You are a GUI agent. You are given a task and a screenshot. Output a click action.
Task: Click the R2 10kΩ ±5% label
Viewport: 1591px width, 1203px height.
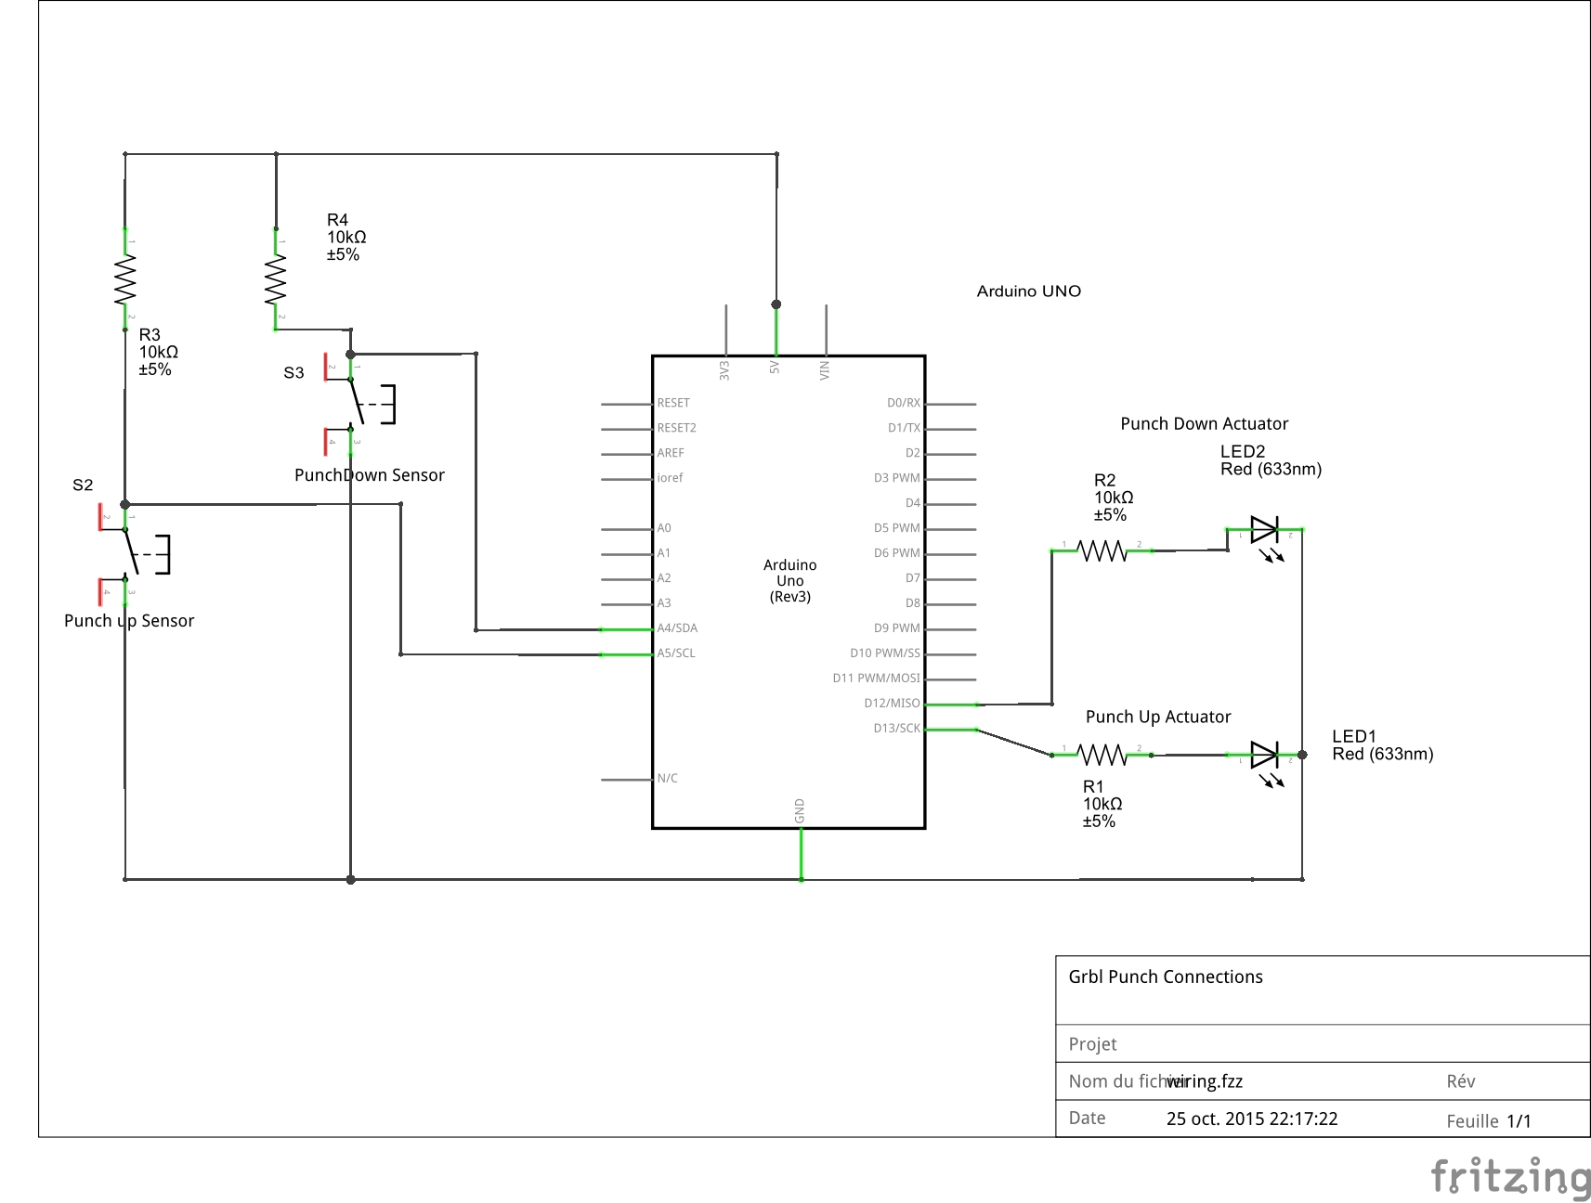pyautogui.click(x=1113, y=498)
